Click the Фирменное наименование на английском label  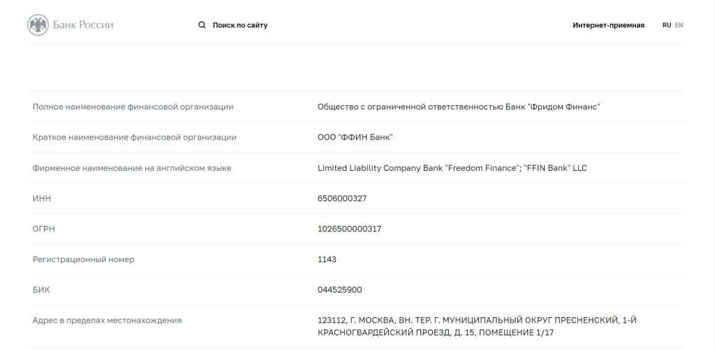[x=132, y=168]
